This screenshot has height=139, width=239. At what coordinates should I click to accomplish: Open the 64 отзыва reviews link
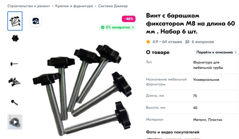coord(172,42)
